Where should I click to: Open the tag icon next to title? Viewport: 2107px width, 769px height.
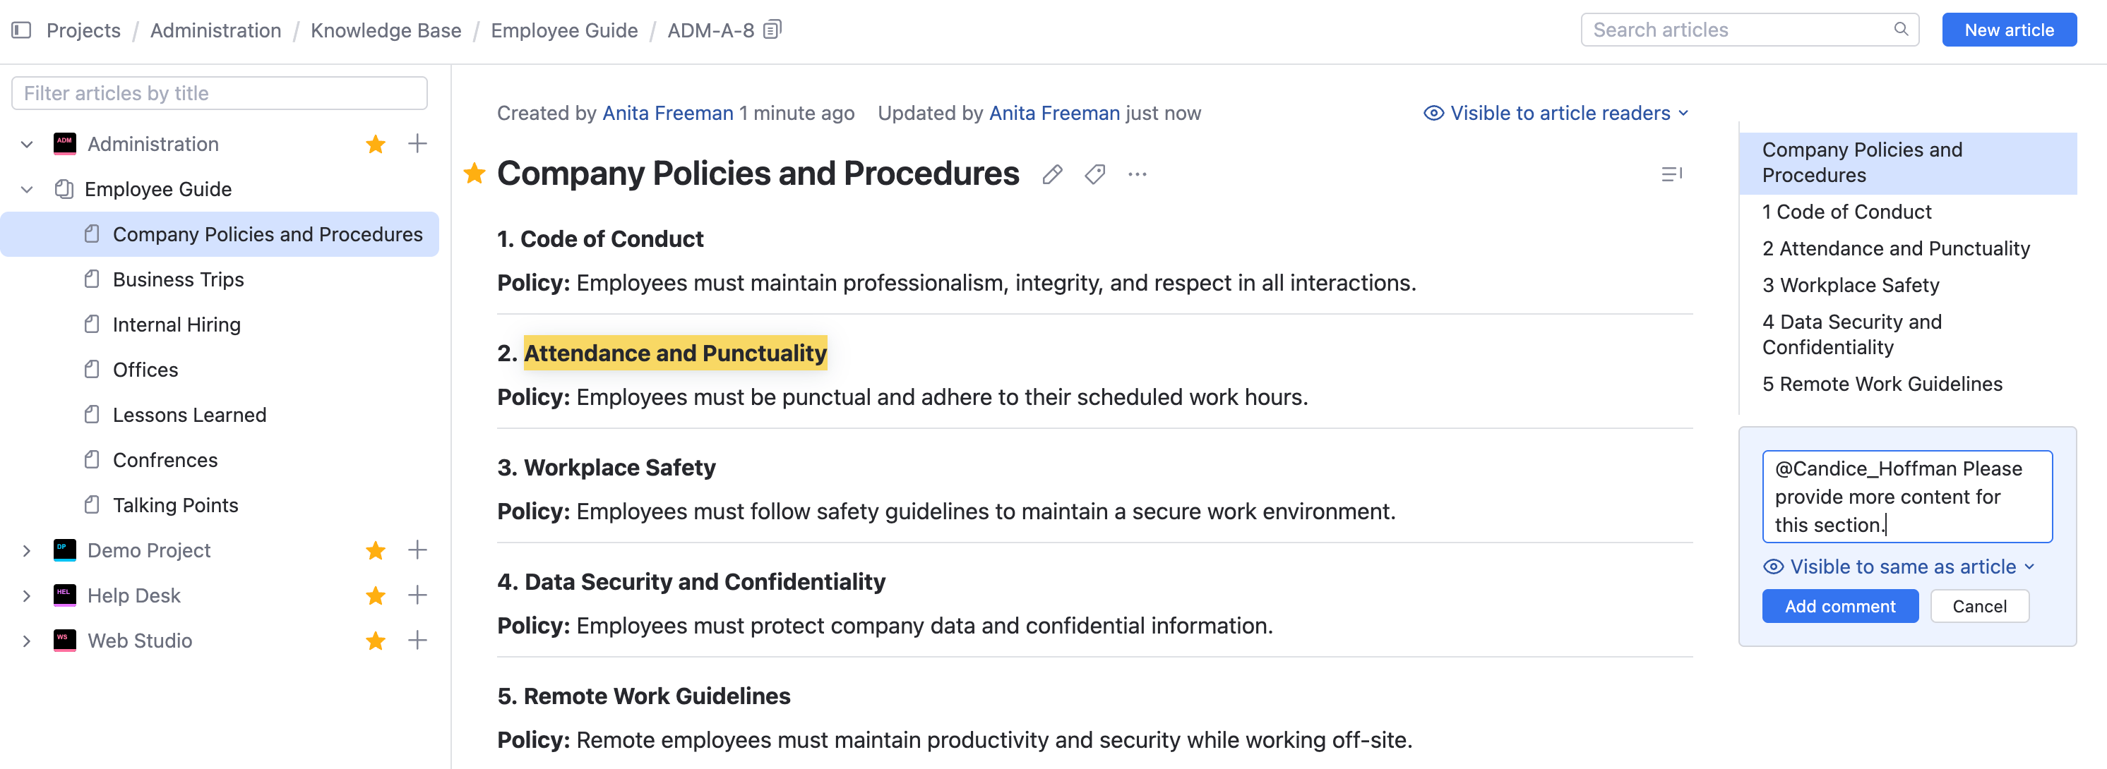coord(1094,174)
